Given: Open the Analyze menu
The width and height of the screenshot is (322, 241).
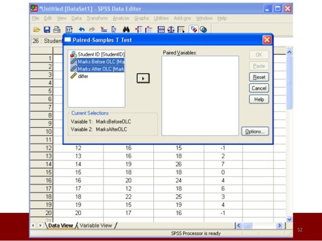Looking at the screenshot, I should pos(121,18).
